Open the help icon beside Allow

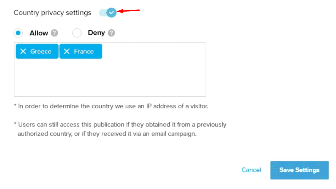(54, 33)
